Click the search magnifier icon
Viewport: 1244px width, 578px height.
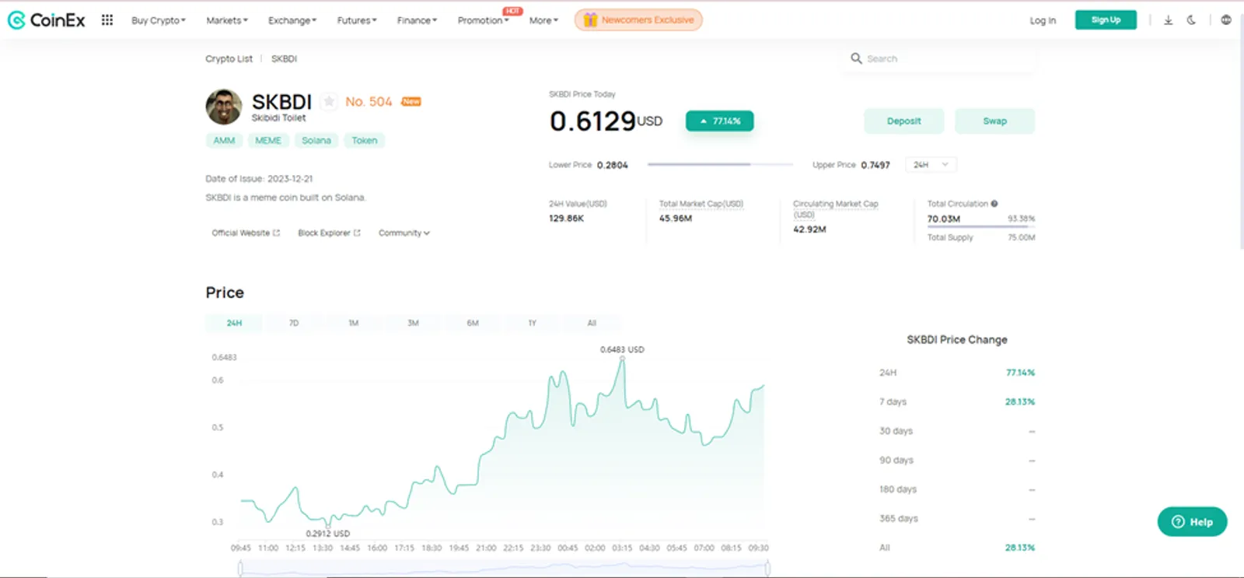(x=856, y=58)
